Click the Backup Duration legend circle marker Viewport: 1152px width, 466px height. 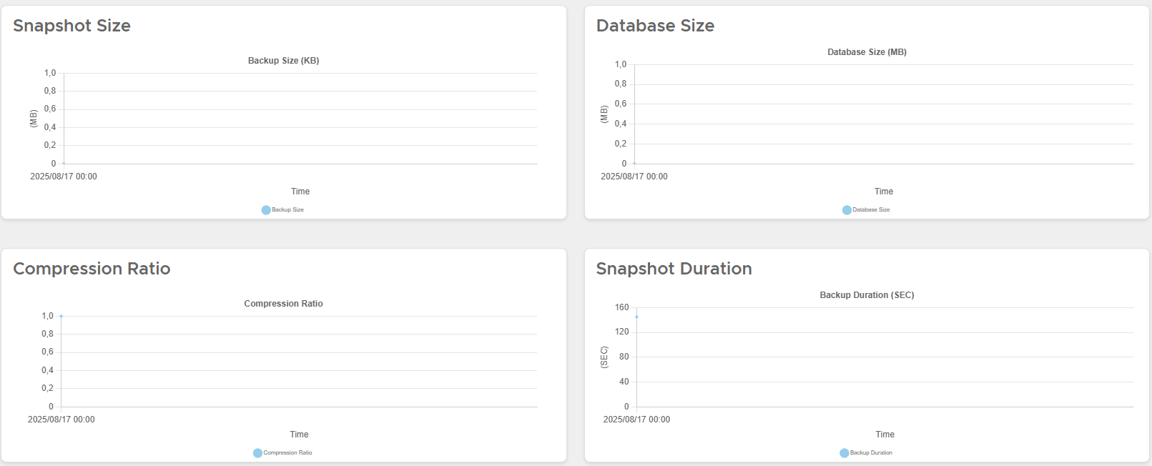point(844,453)
